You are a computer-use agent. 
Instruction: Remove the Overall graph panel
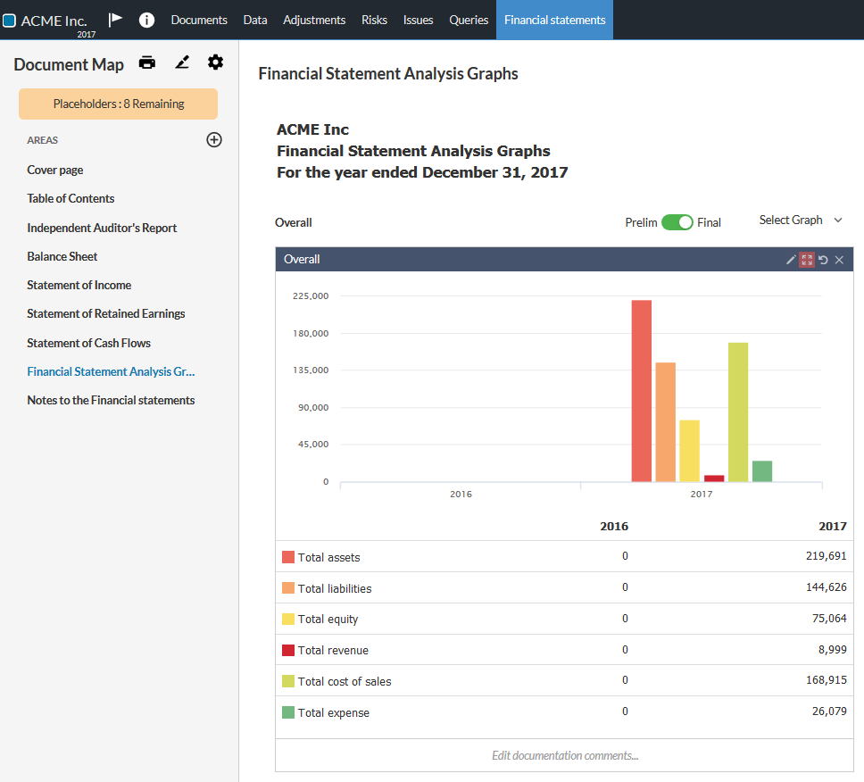coord(839,260)
